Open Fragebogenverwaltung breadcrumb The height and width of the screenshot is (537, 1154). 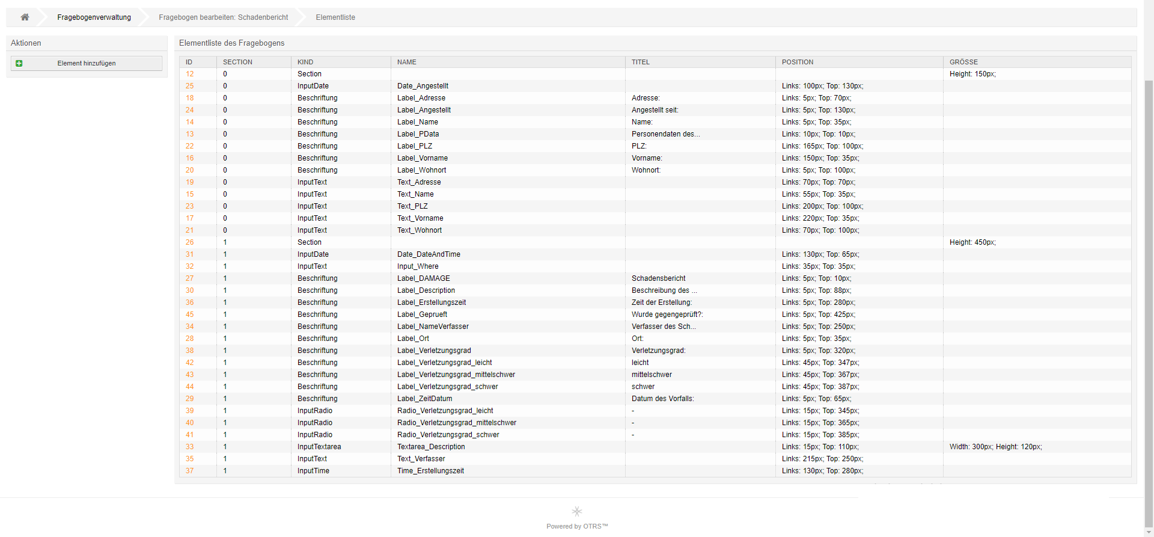pos(94,17)
